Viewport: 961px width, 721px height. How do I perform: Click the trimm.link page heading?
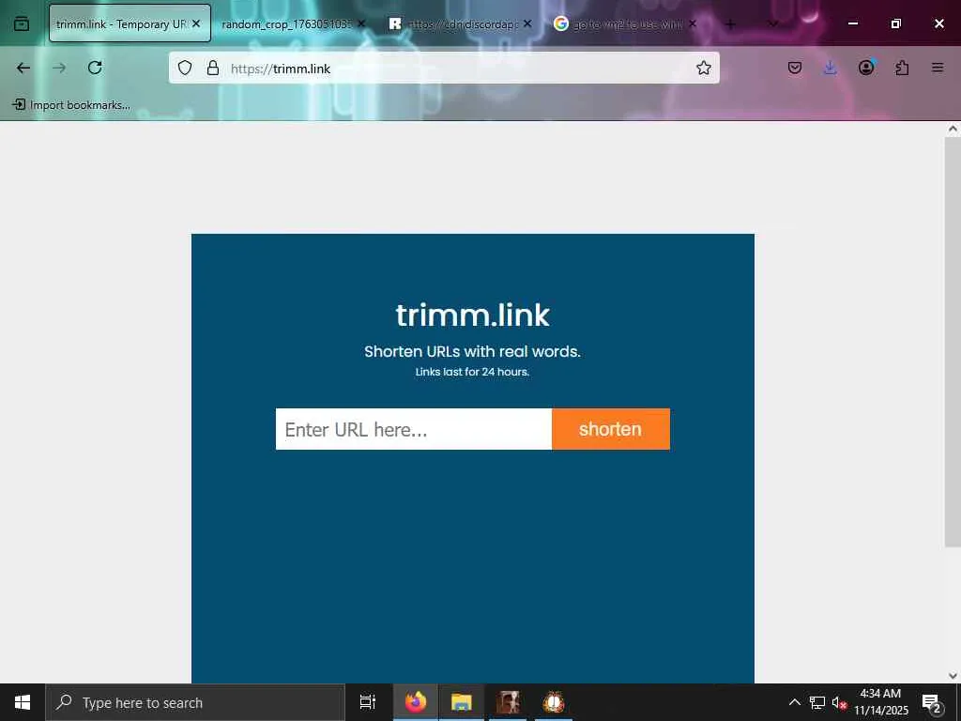[473, 315]
